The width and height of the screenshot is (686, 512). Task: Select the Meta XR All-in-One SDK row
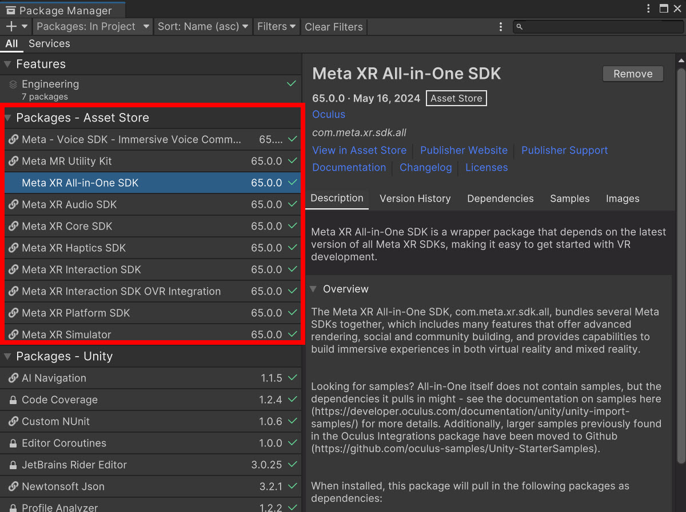coord(151,183)
